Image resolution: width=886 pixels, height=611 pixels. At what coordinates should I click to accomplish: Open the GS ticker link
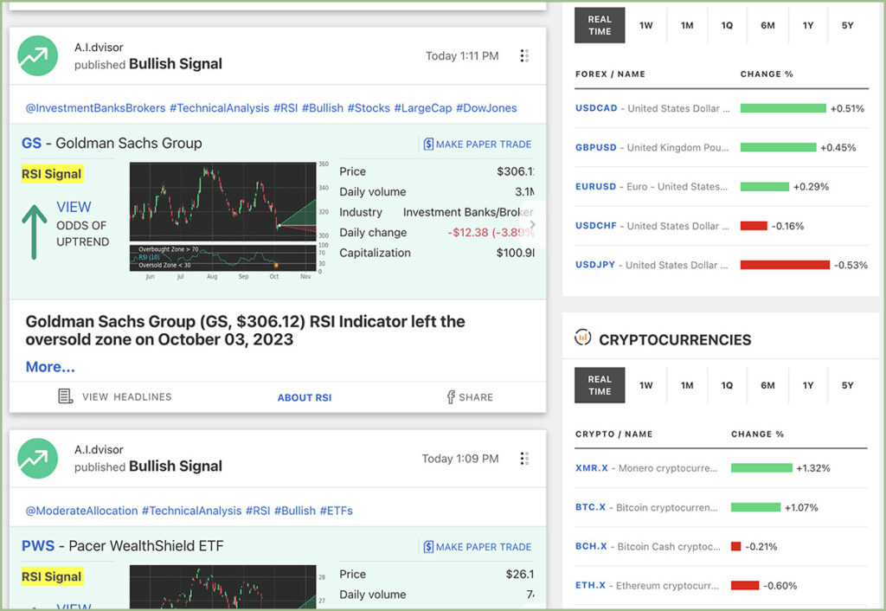pyautogui.click(x=32, y=143)
